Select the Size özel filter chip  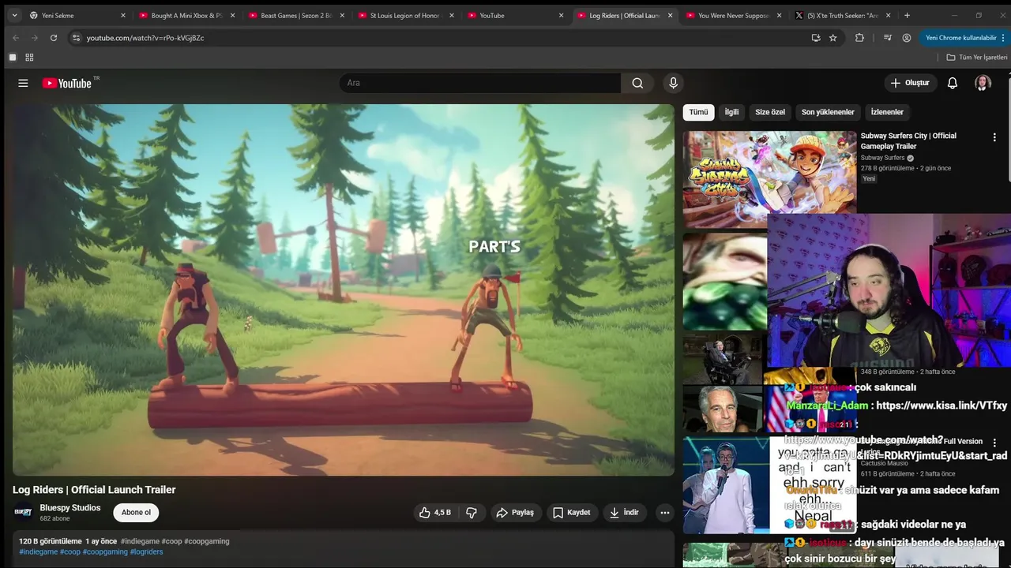[x=770, y=112]
